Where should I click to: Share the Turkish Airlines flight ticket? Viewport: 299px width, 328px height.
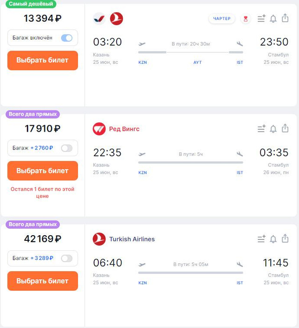285,239
